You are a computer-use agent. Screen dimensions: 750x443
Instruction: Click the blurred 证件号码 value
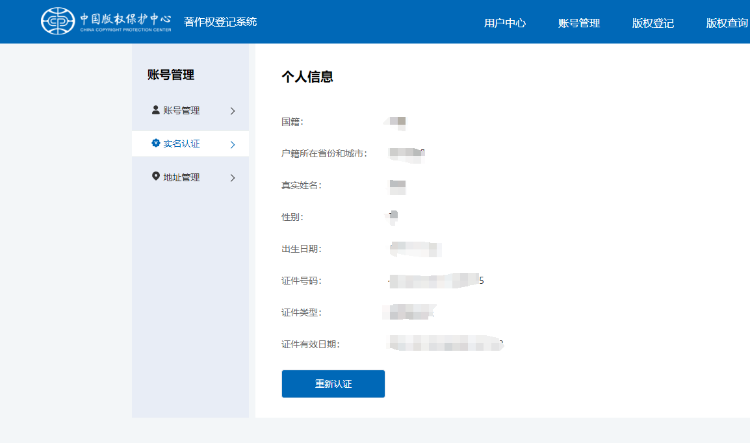(435, 281)
